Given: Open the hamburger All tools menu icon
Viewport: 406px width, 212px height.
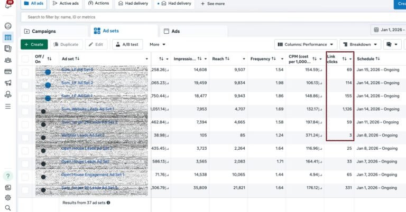Looking at the screenshot, I should click(8, 107).
